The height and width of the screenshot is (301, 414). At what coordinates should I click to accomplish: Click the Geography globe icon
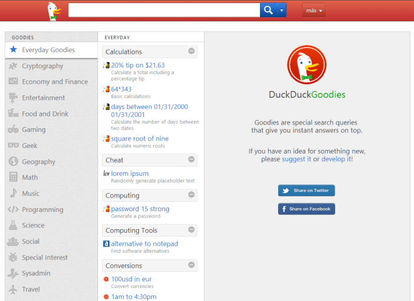click(x=13, y=161)
